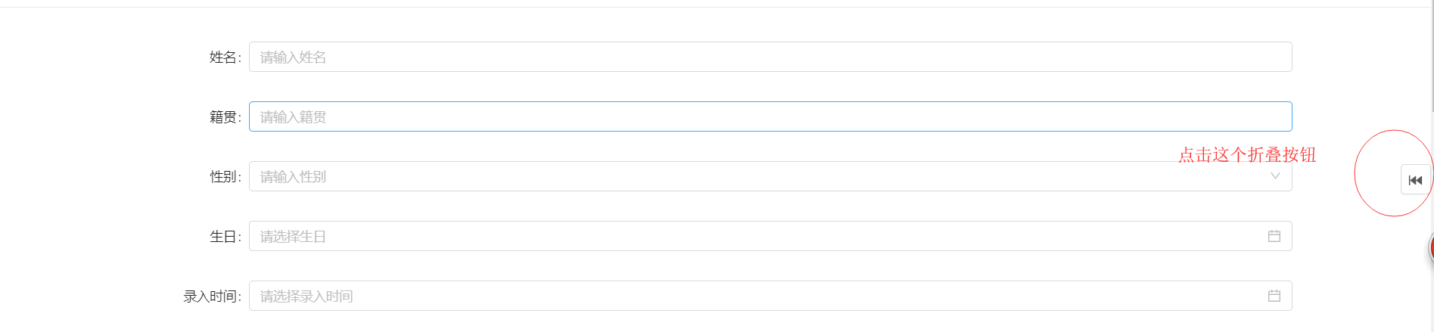
Task: Expand the 性别 dropdown arrow
Action: [1275, 176]
